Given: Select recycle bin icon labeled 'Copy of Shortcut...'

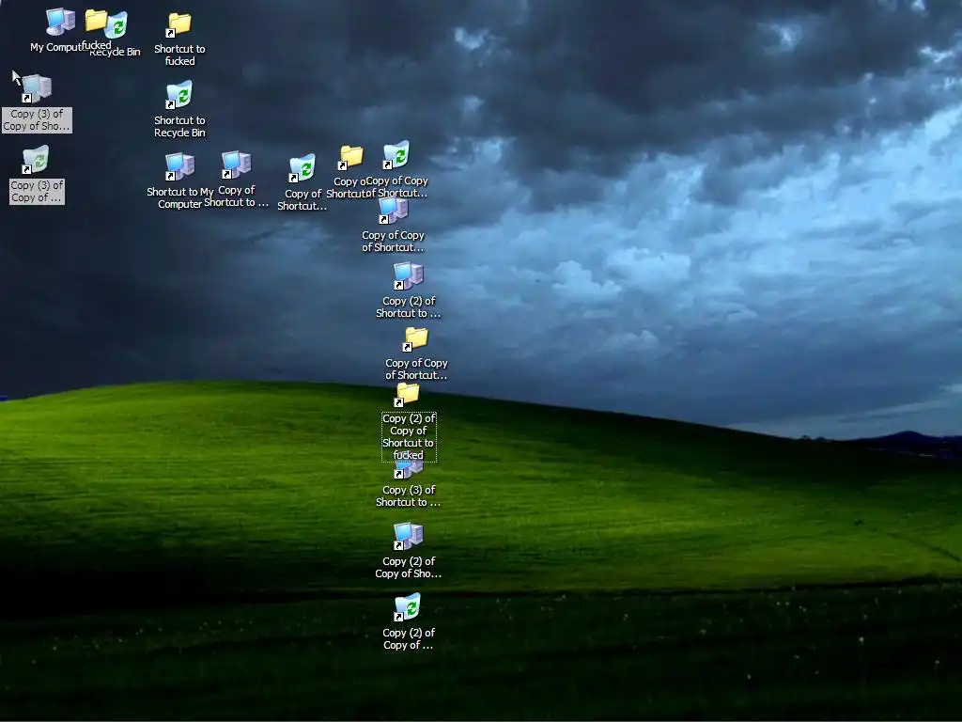Looking at the screenshot, I should (x=302, y=168).
